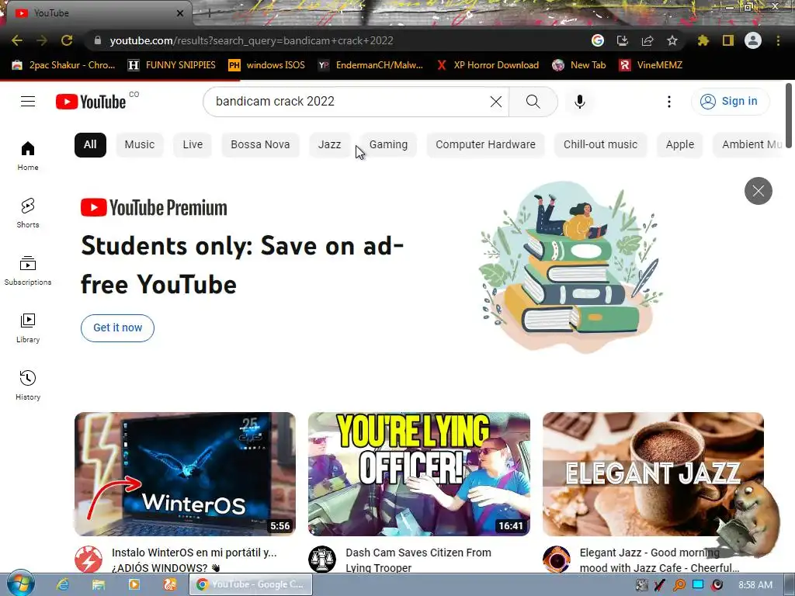Open Subscriptions in the sidebar
Viewport: 795px width, 596px height.
point(28,271)
